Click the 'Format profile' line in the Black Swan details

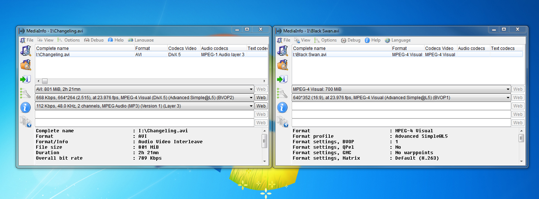pos(370,136)
